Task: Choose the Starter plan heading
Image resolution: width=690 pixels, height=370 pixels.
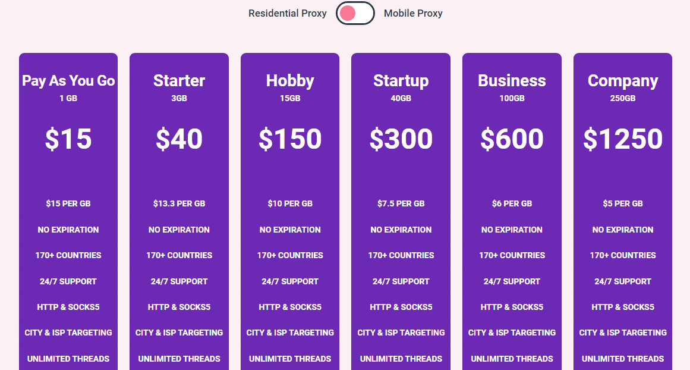Action: pyautogui.click(x=179, y=81)
